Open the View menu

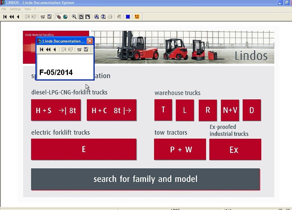coord(28,9)
